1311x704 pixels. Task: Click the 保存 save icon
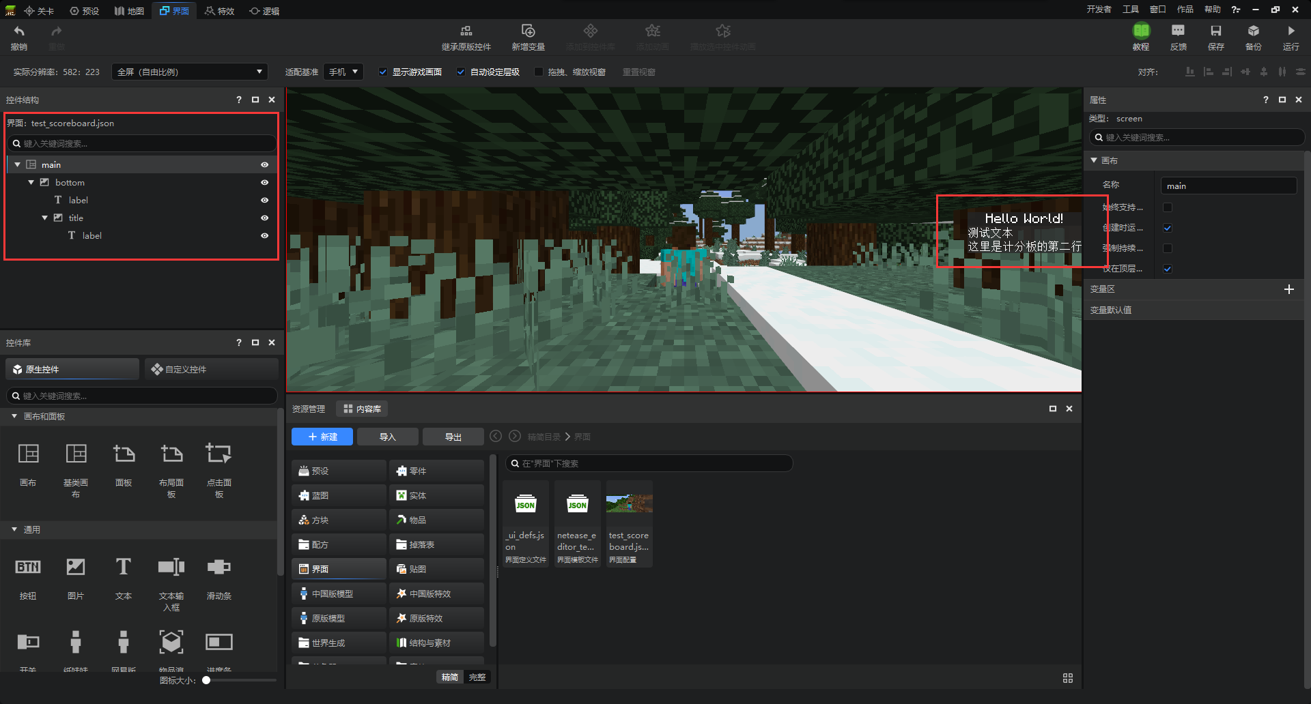point(1216,31)
